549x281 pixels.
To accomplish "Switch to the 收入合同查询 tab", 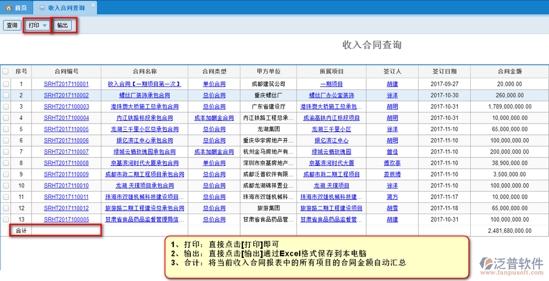I will click(x=65, y=8).
